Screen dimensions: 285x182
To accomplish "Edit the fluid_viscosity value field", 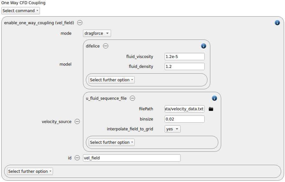I will (184, 57).
